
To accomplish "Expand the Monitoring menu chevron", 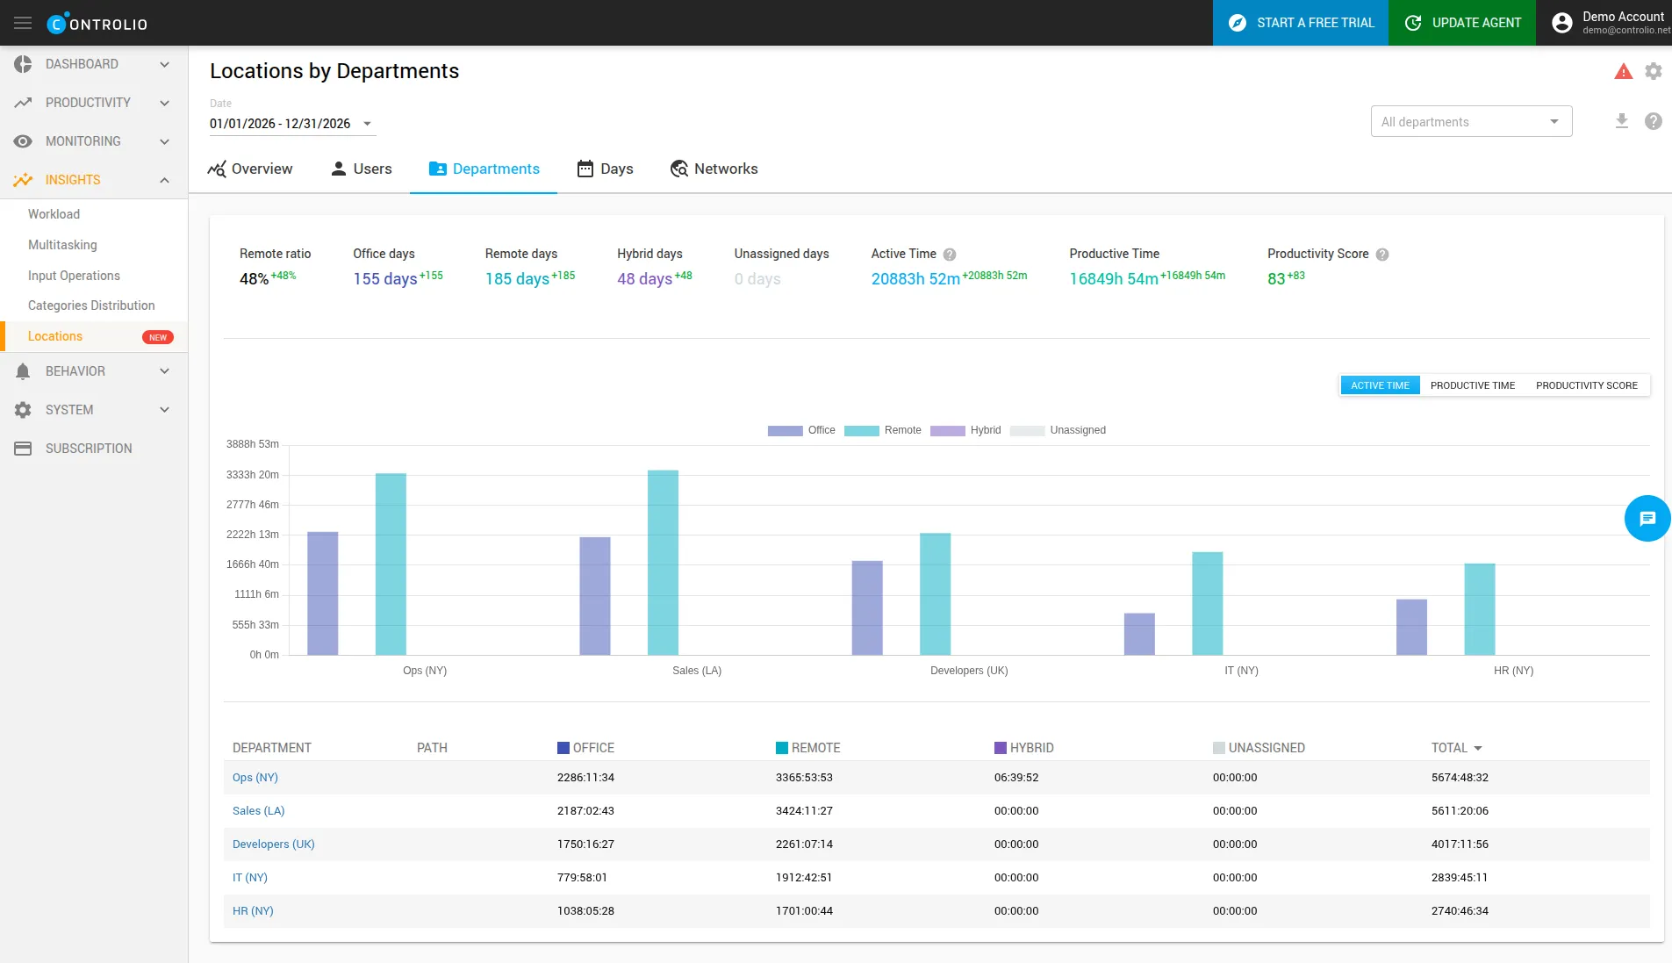I will (164, 141).
